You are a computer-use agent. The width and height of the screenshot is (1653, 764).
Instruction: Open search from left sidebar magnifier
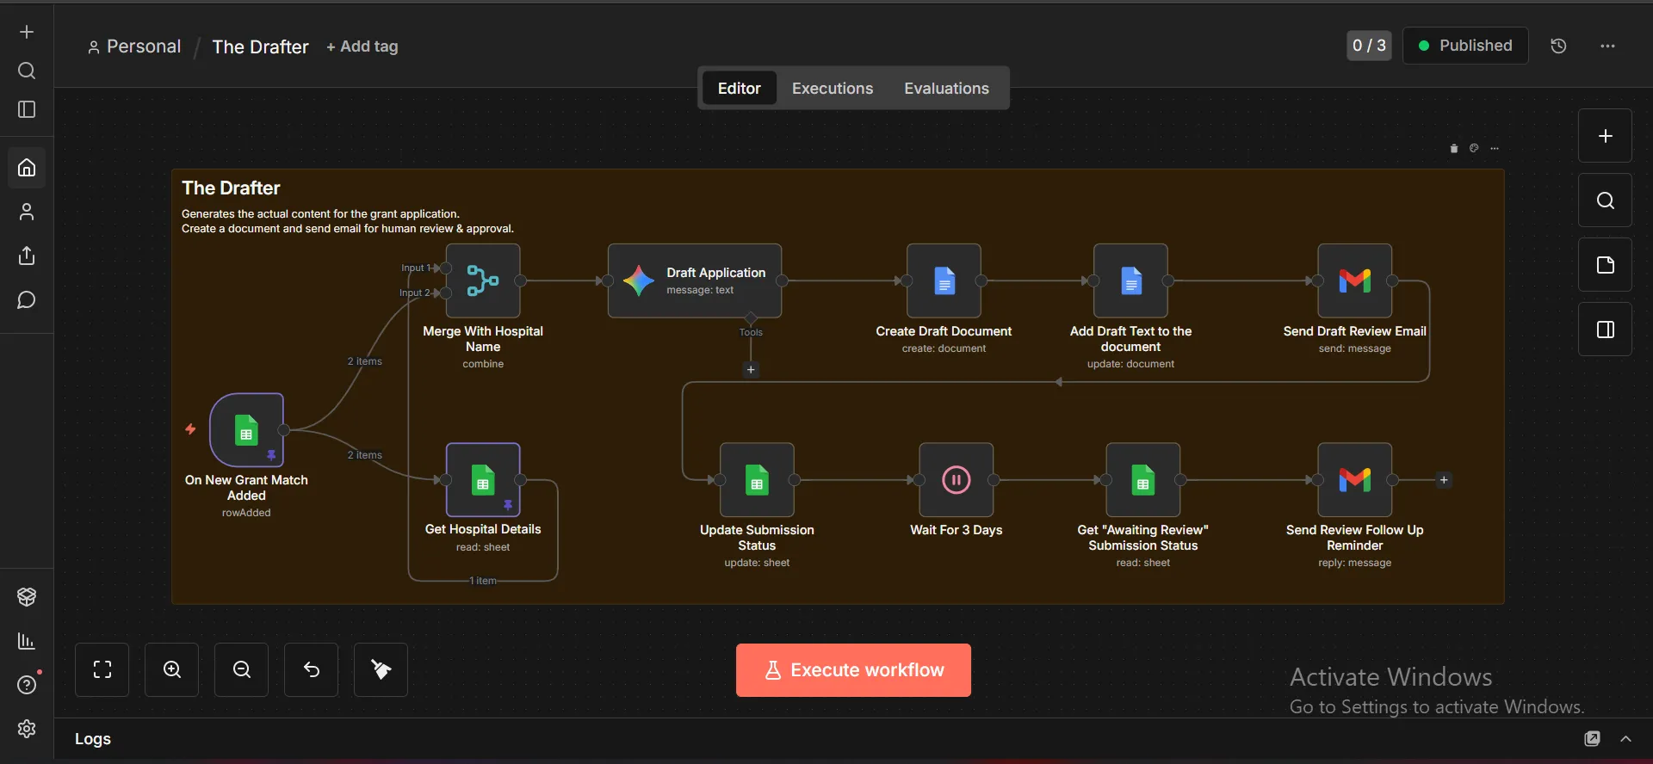(x=27, y=71)
